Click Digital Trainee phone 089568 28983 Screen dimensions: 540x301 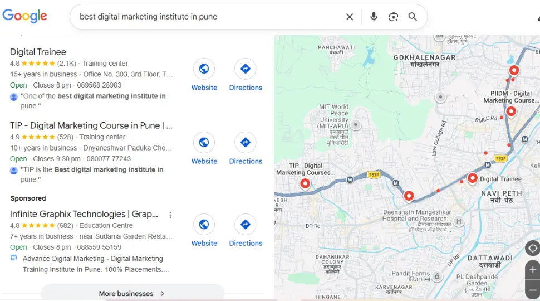pos(99,85)
